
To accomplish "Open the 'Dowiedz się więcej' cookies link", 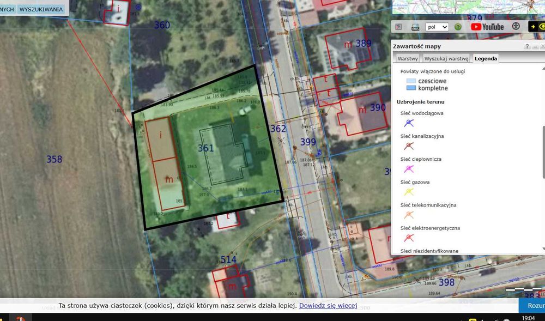I will click(328, 305).
